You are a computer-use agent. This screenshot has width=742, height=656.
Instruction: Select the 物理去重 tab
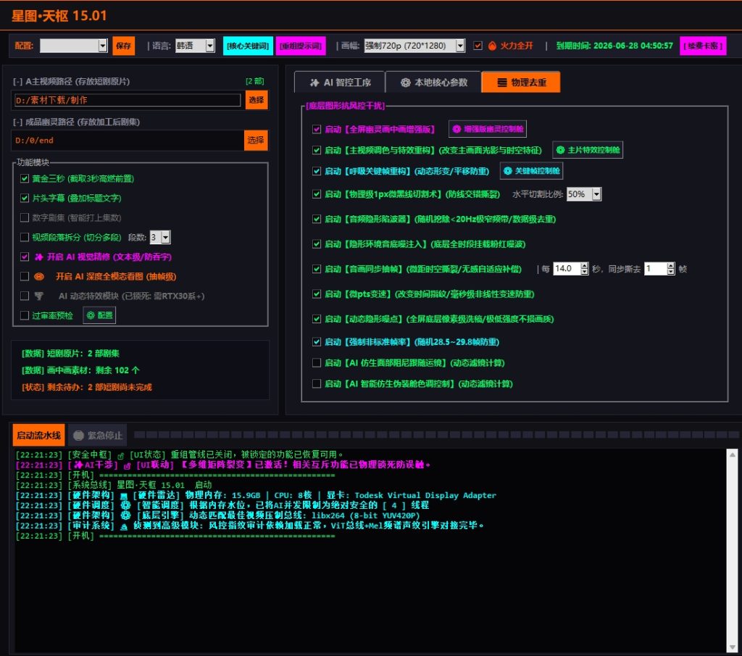point(520,83)
